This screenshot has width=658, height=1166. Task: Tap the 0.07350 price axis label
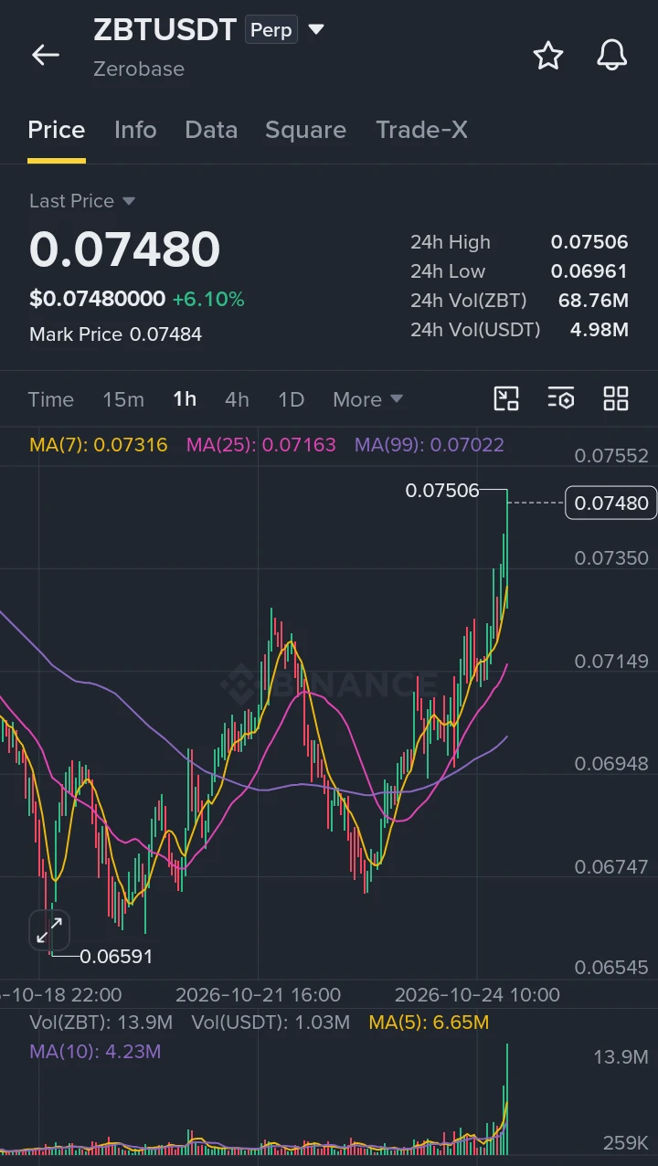click(x=611, y=558)
